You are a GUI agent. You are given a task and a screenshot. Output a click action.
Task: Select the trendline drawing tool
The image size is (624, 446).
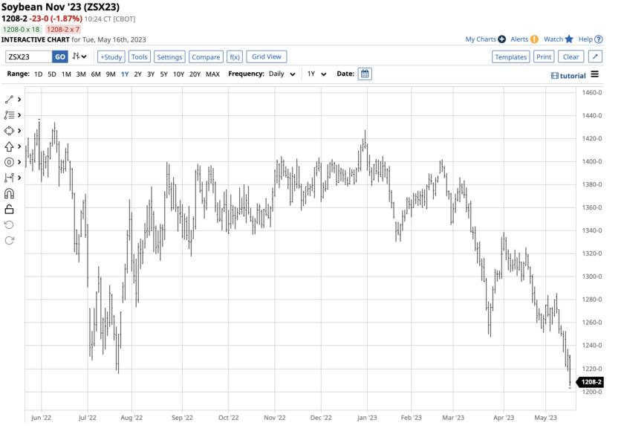pyautogui.click(x=9, y=99)
